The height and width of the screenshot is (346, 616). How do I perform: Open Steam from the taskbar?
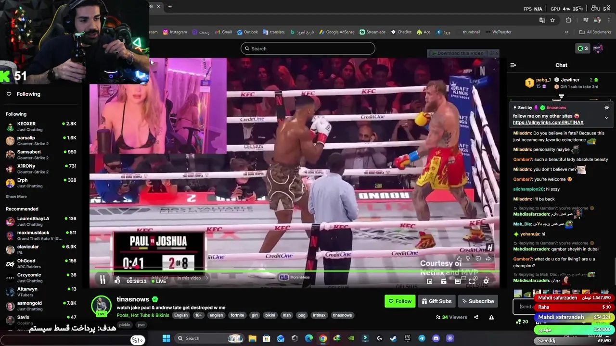(x=393, y=338)
